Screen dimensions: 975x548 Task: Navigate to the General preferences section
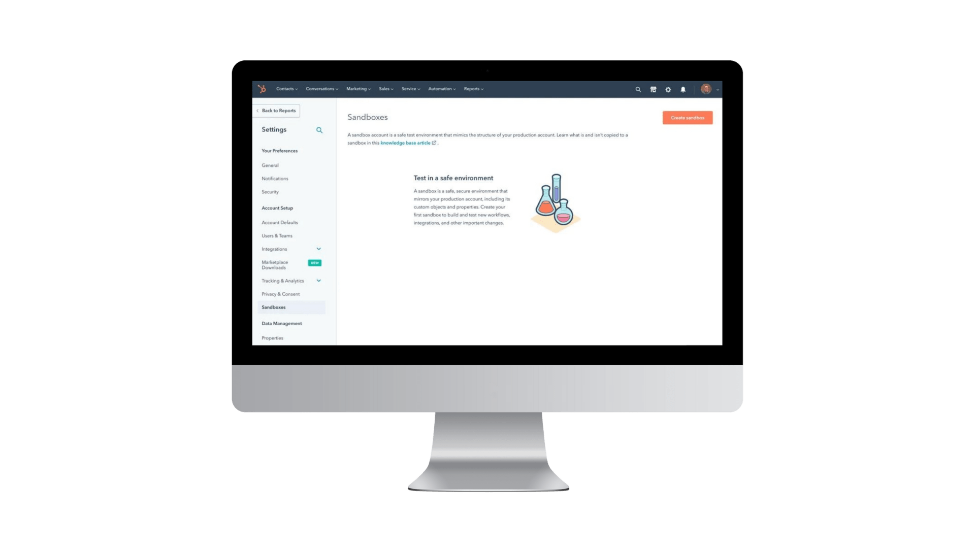coord(270,165)
